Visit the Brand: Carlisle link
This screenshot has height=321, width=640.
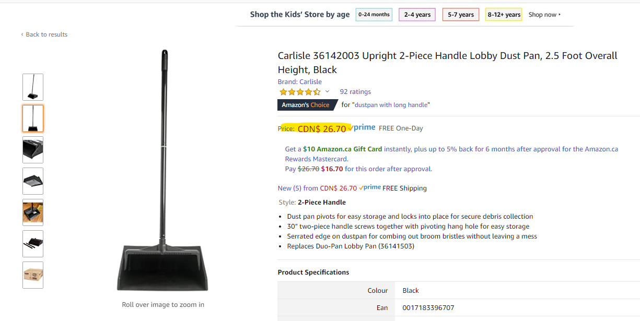coord(300,81)
